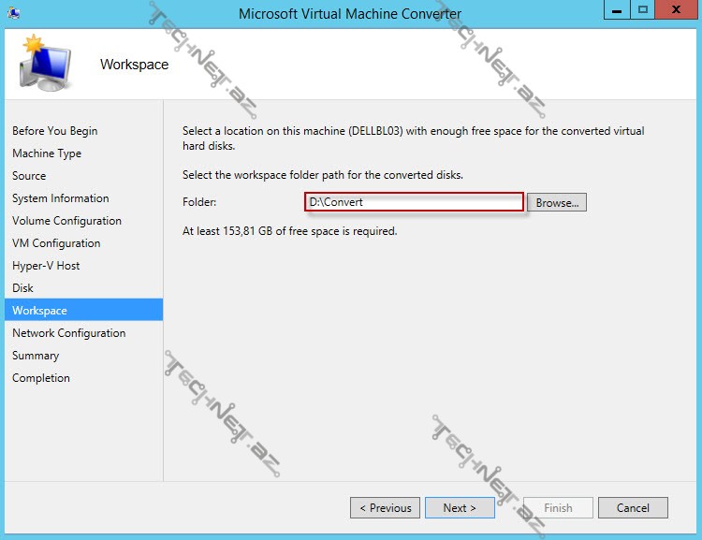This screenshot has width=702, height=540.
Task: Go to the Machine Type step
Action: 47,153
